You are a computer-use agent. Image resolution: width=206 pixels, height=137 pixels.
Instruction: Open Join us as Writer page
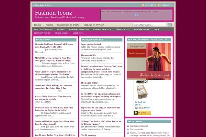94,25
